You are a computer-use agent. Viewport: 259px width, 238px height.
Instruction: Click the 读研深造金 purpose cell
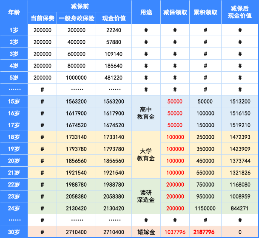(x=146, y=196)
